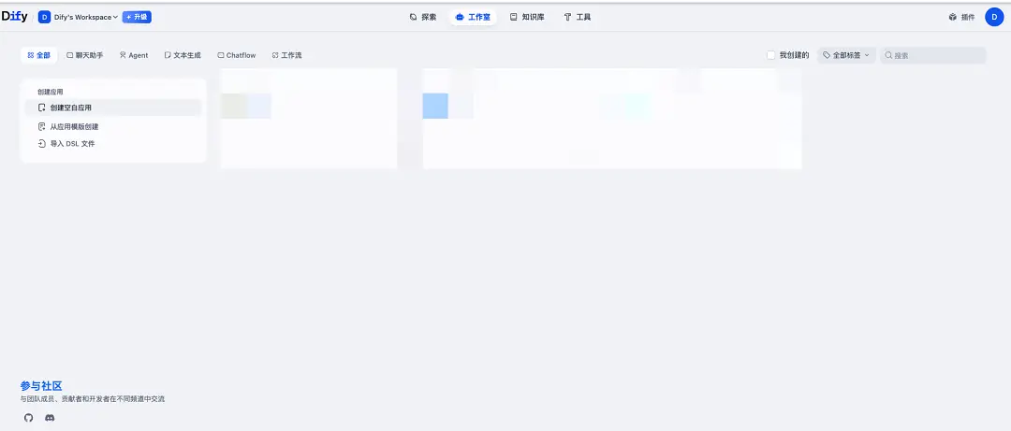Filter apps by Chatflow
Screen dimensions: 1011x431
click(237, 55)
